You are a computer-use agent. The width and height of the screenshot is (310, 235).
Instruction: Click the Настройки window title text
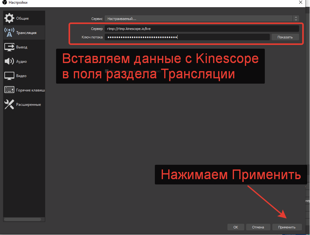pyautogui.click(x=18, y=2)
